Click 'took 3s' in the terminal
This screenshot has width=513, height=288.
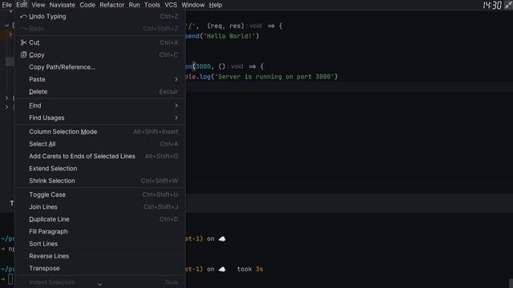250,269
